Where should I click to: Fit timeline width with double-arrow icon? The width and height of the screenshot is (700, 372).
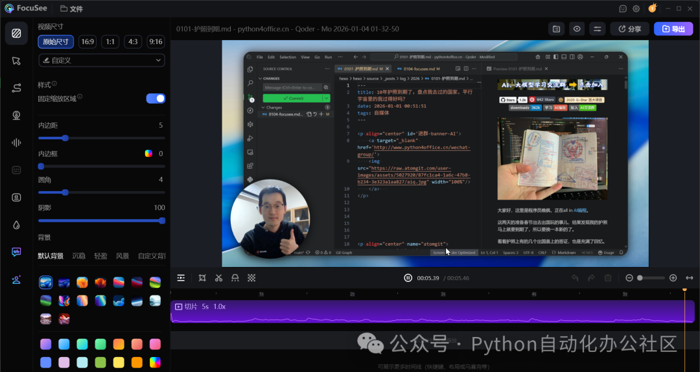coord(690,278)
